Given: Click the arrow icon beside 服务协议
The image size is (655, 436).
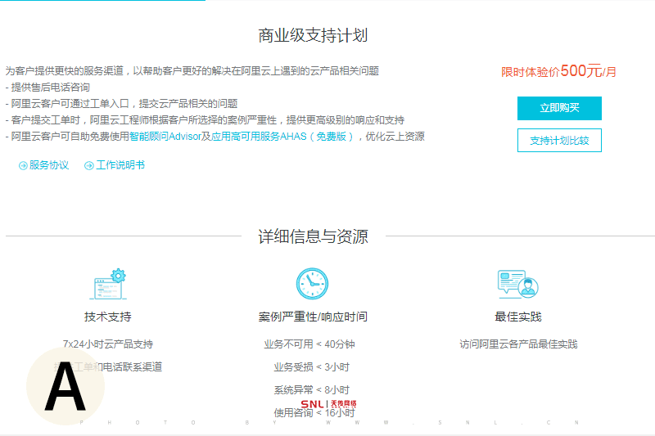Looking at the screenshot, I should [23, 165].
